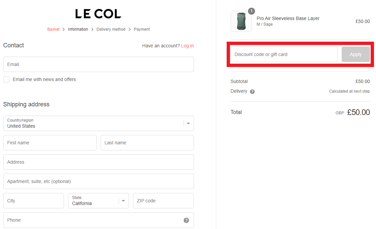This screenshot has width=376, height=229.
Task: Select the Delivery method breadcrumb step
Action: (111, 29)
